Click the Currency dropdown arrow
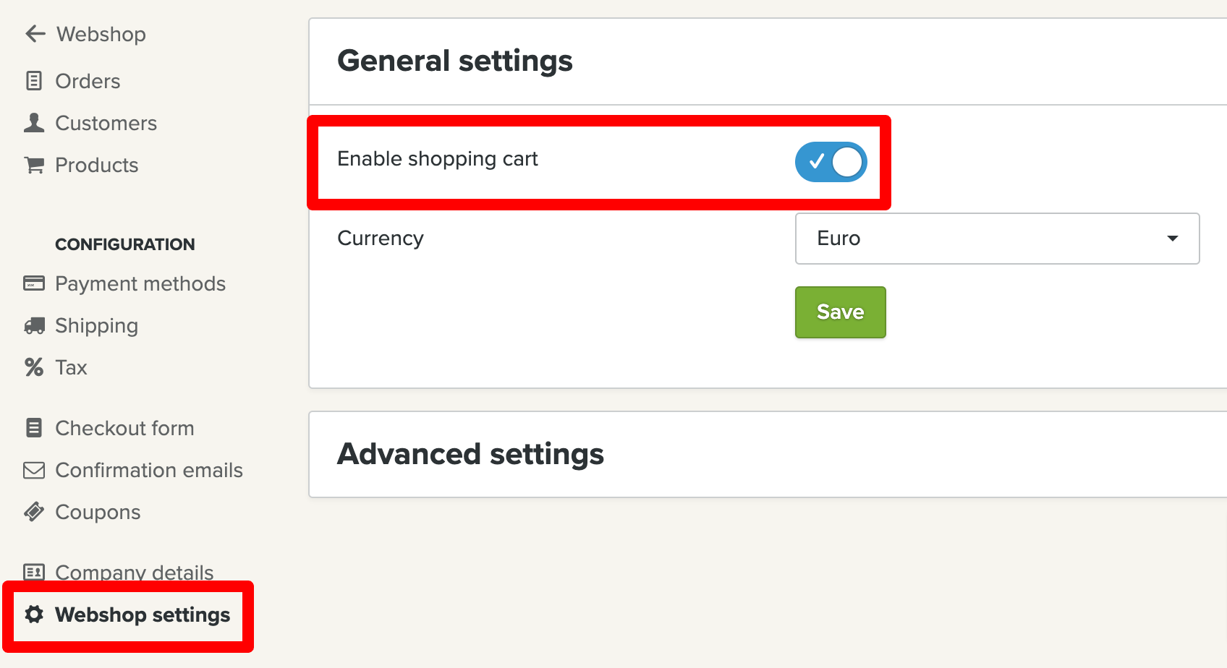Viewport: 1227px width, 668px height. [1173, 239]
